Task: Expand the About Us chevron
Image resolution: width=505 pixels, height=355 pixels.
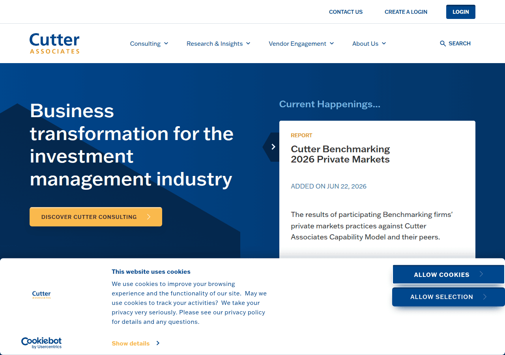Action: [x=384, y=43]
